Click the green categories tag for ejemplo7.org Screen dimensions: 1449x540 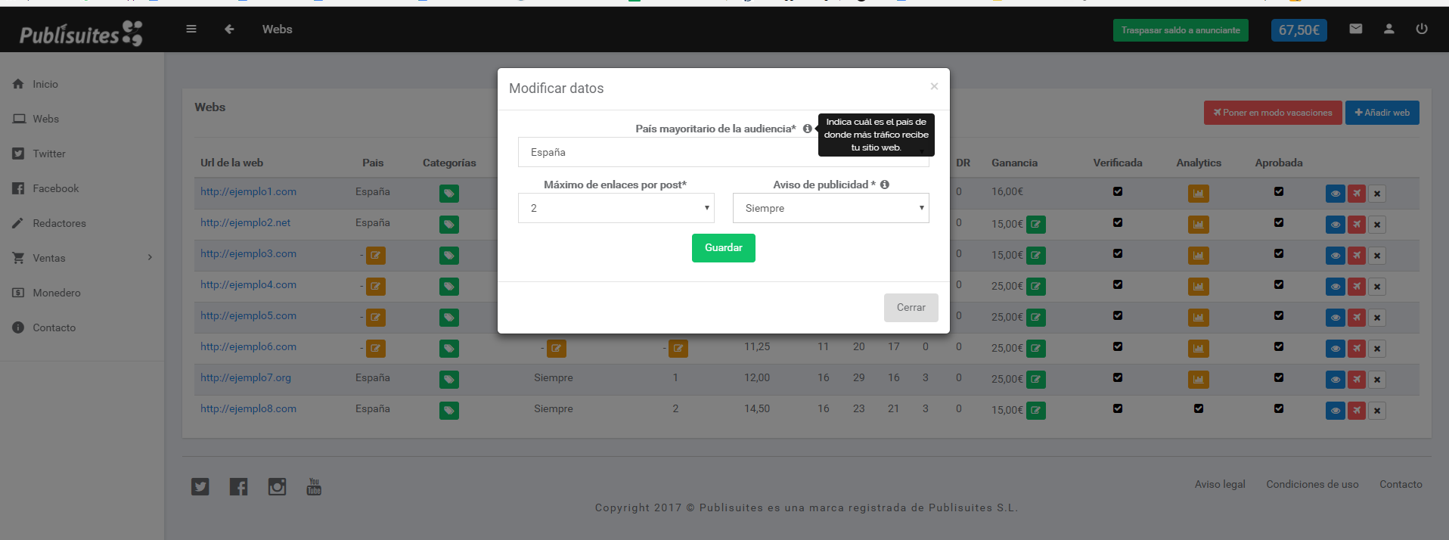point(449,380)
